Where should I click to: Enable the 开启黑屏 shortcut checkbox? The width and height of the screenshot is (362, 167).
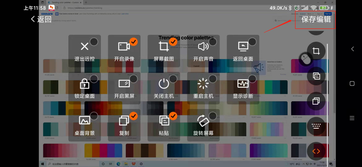tap(133, 79)
